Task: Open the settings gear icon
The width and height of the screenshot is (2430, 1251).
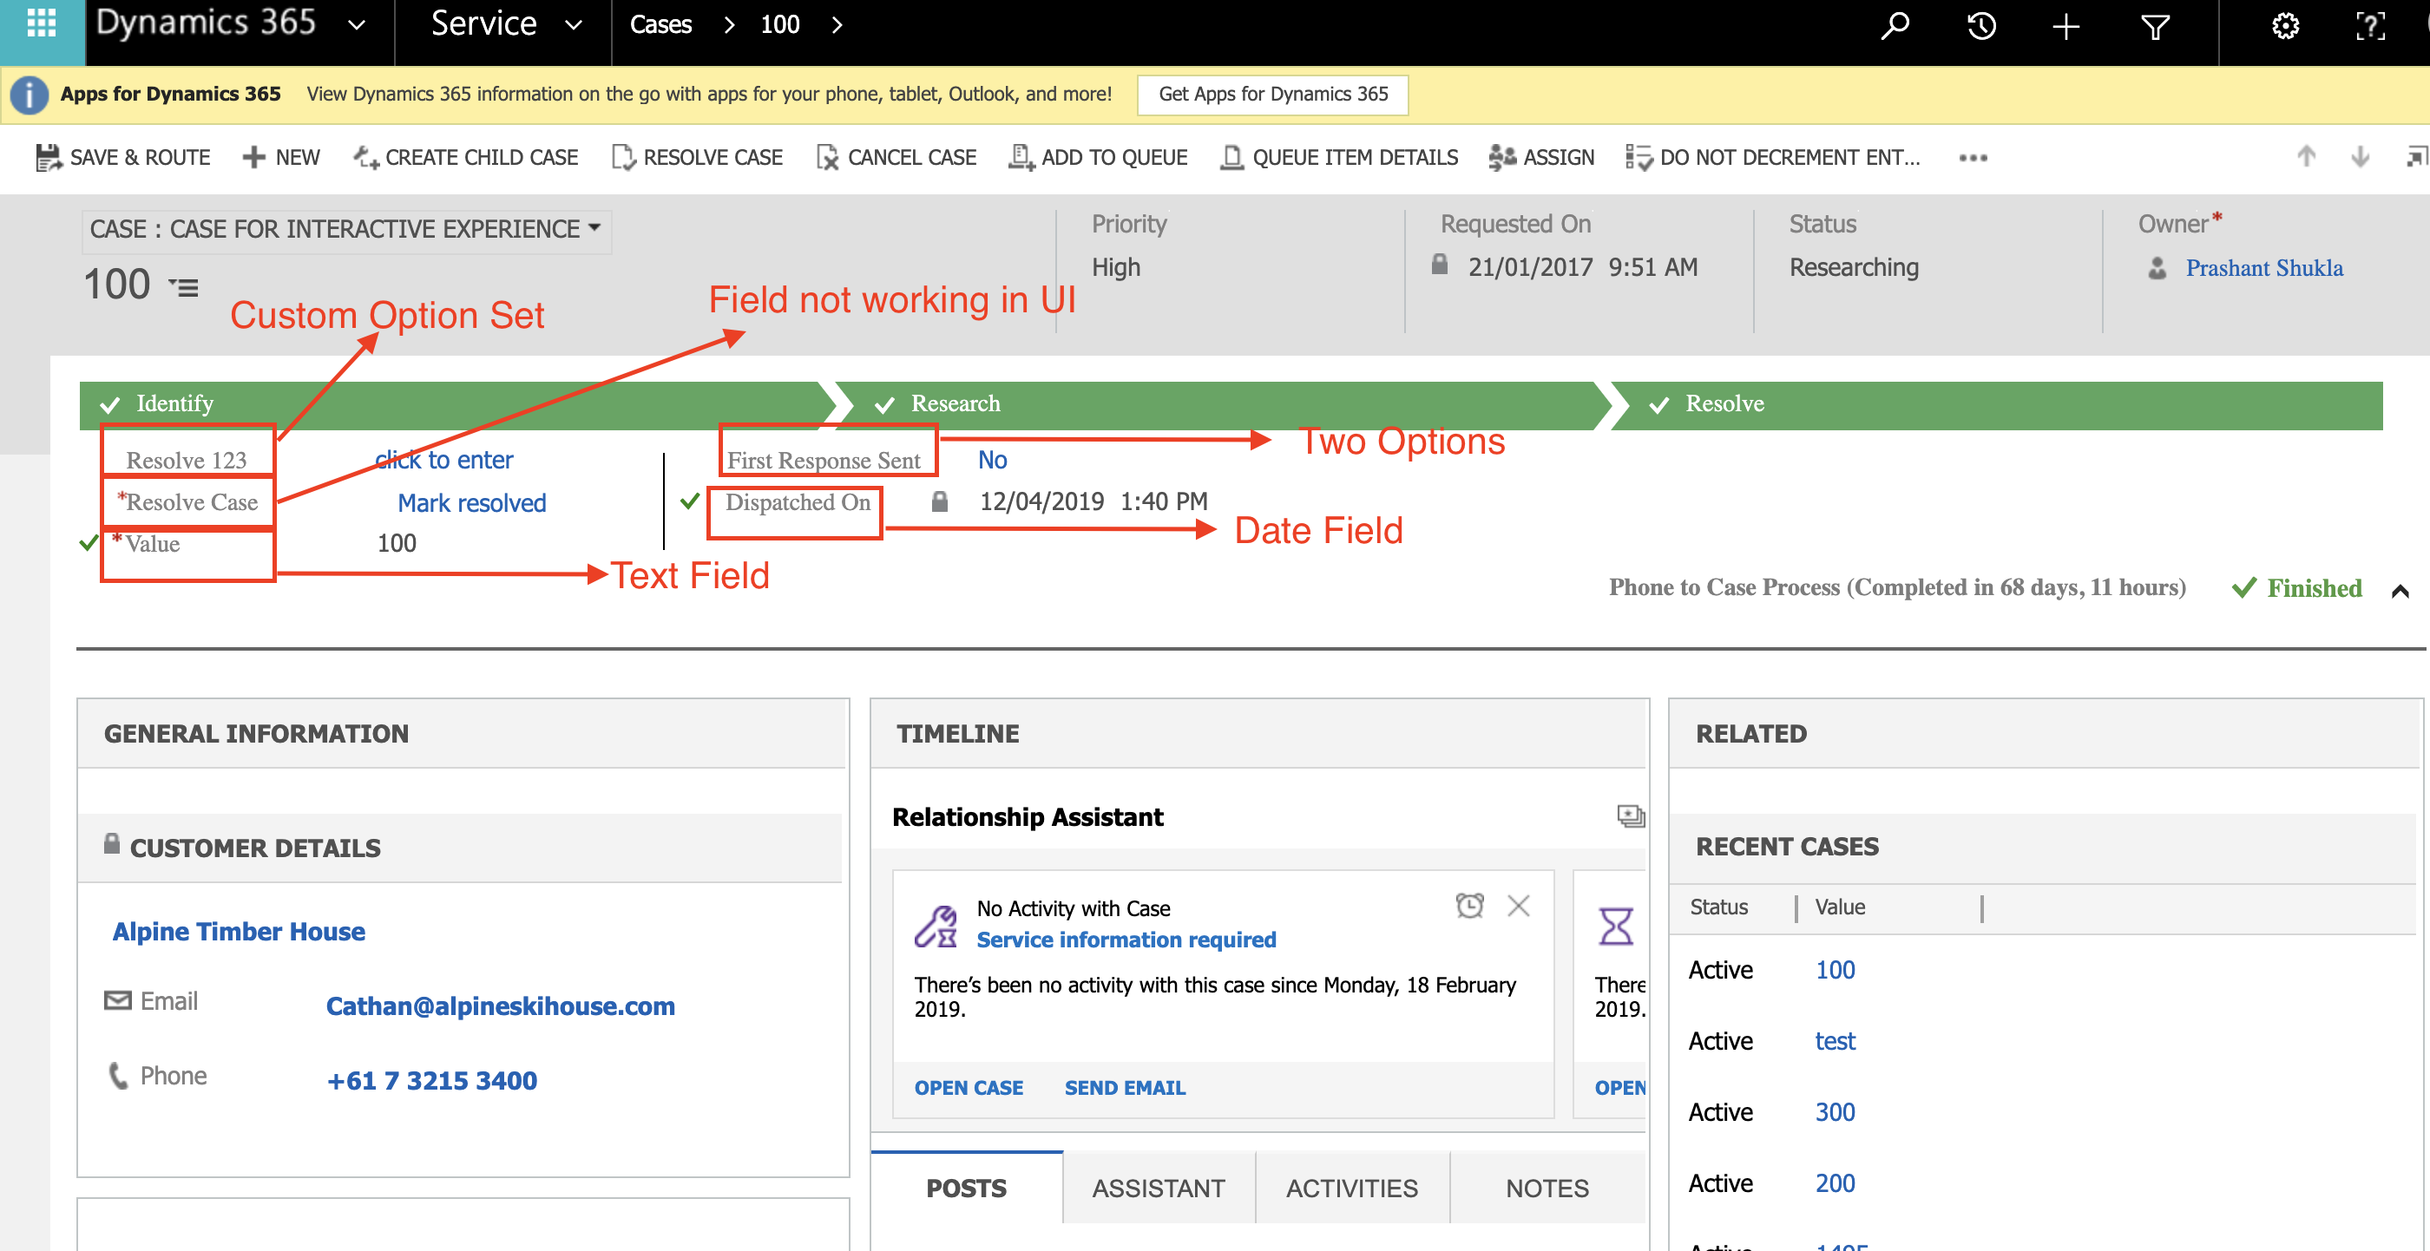Action: [2284, 25]
